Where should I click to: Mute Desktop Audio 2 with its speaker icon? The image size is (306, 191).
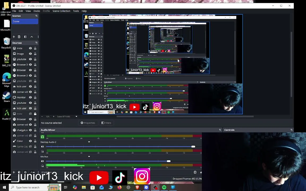click(42, 146)
